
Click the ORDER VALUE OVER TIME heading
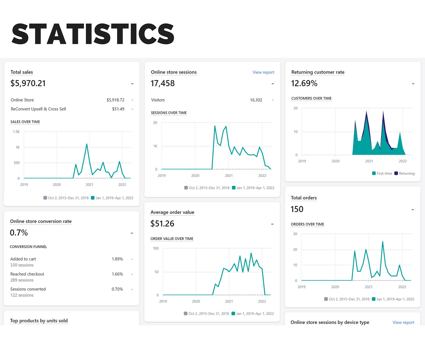tap(172, 239)
